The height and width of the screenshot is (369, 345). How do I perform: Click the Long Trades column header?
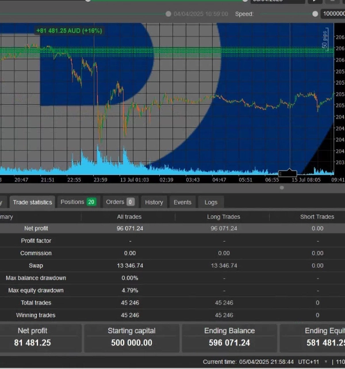tap(224, 217)
